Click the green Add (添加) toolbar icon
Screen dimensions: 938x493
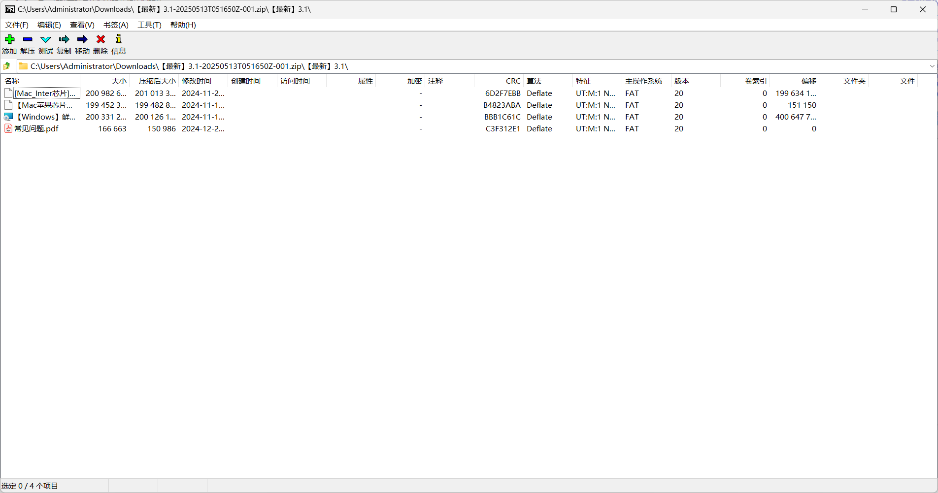point(9,39)
